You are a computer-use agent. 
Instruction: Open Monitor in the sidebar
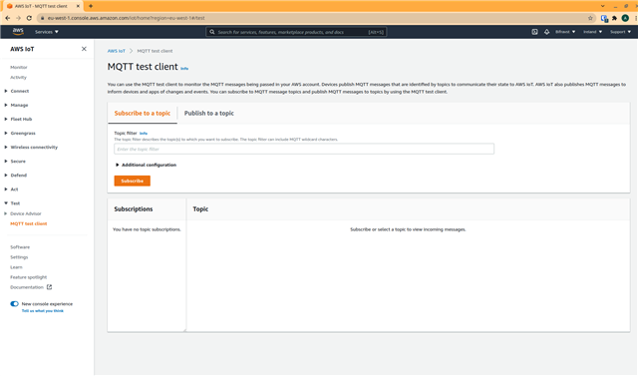tap(19, 67)
